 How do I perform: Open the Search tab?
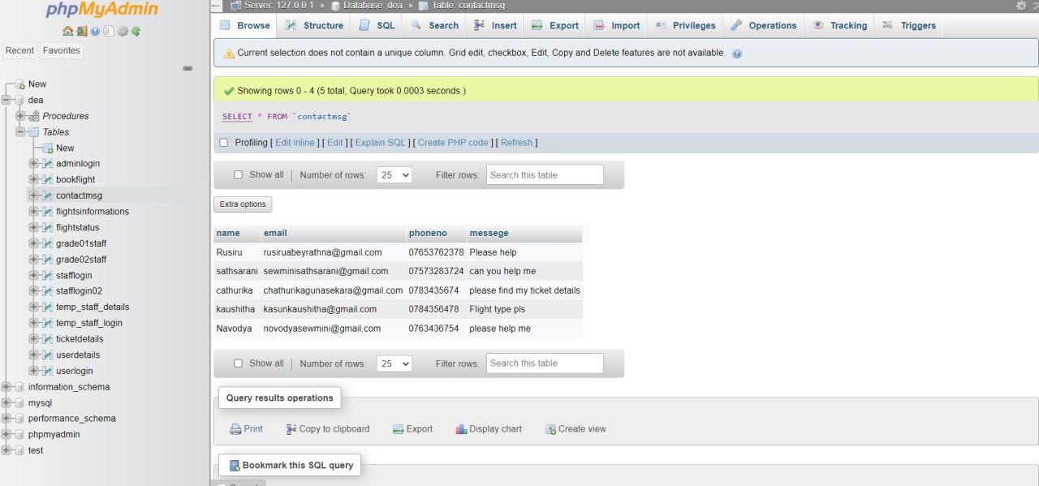coord(434,25)
